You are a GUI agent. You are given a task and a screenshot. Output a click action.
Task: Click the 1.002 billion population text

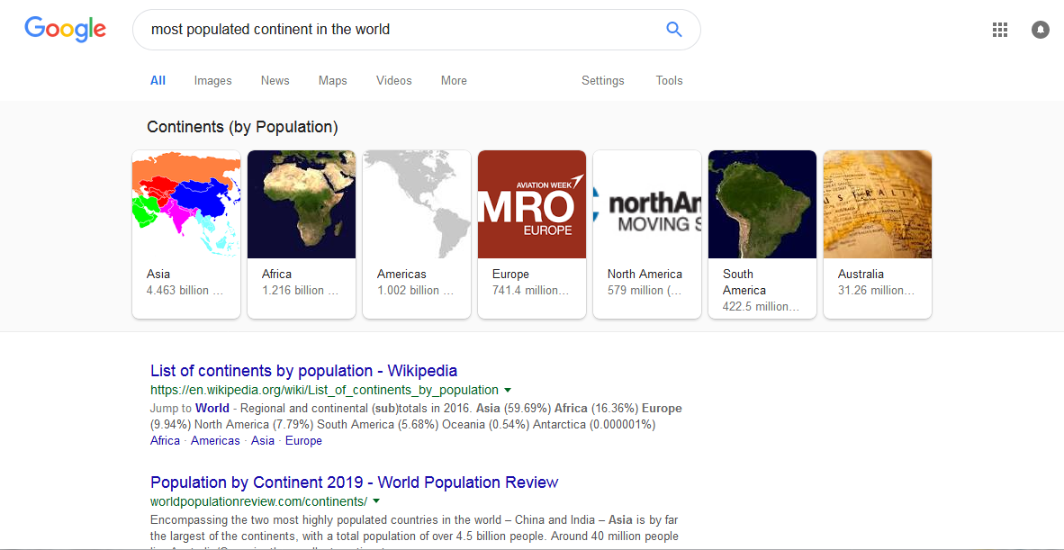(x=416, y=291)
